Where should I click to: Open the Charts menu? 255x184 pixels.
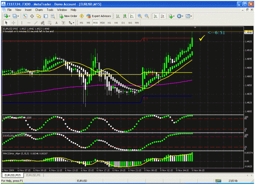(39, 10)
